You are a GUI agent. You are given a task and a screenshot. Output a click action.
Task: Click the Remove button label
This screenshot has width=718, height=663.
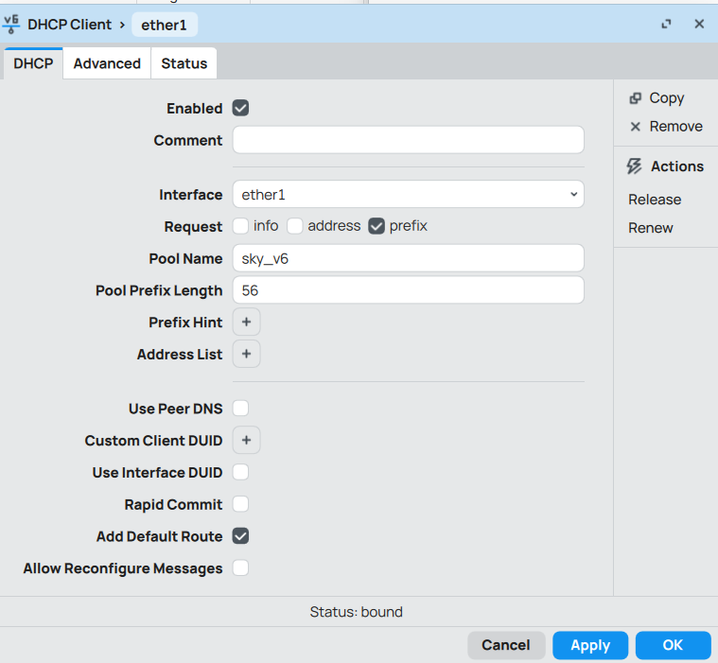click(x=675, y=127)
